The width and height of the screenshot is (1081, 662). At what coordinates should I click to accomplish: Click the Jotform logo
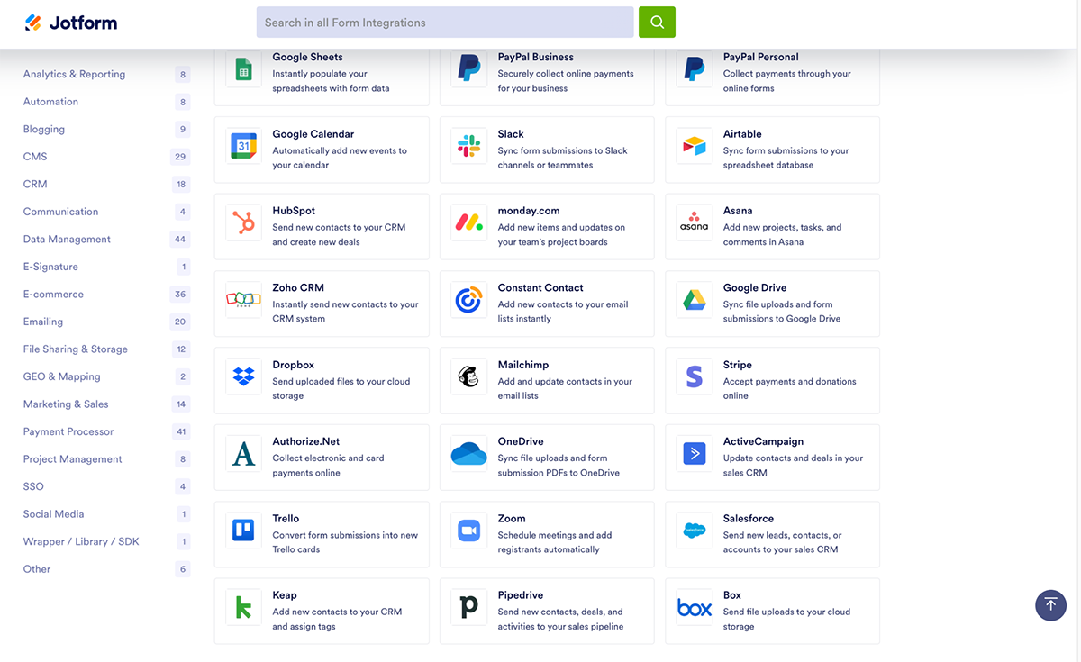[x=71, y=22]
